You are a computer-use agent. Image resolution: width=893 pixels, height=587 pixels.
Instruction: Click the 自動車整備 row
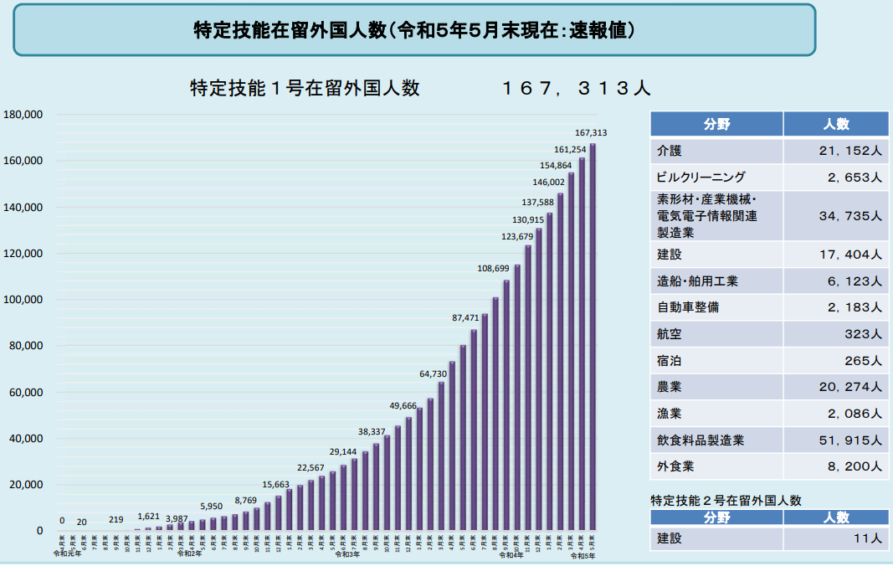pyautogui.click(x=768, y=307)
